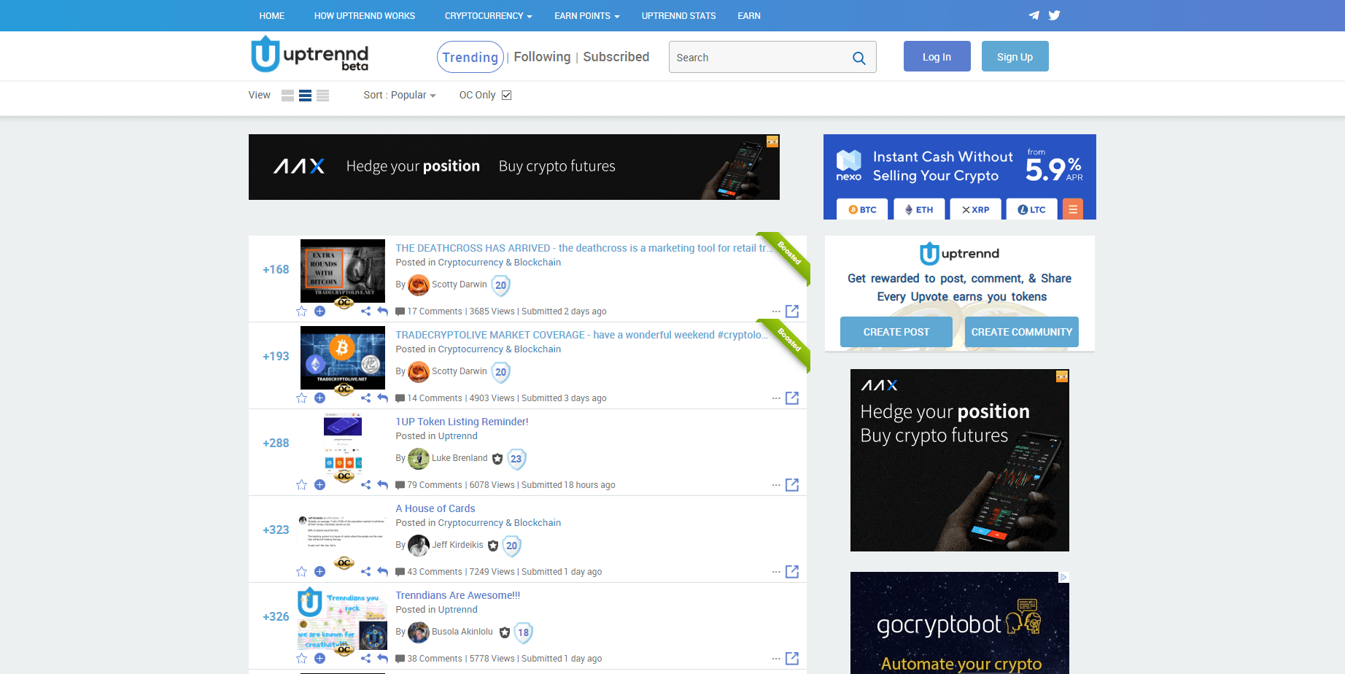1345x674 pixels.
Task: Click the Create Community button
Action: 1022,332
